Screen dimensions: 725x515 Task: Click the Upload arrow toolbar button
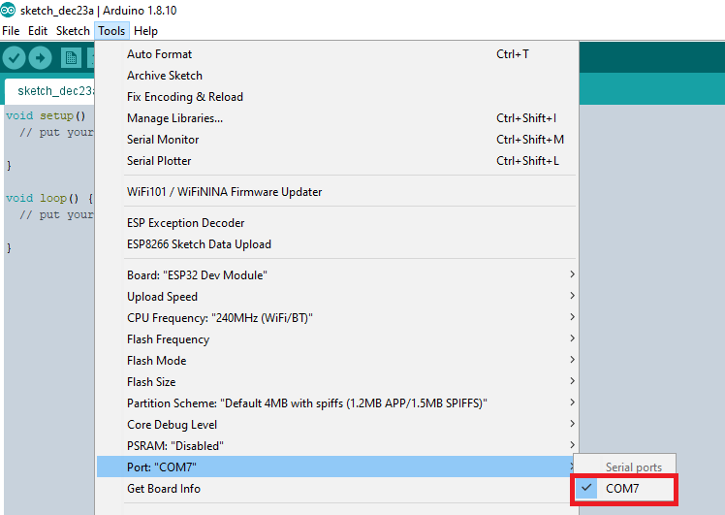(x=41, y=58)
